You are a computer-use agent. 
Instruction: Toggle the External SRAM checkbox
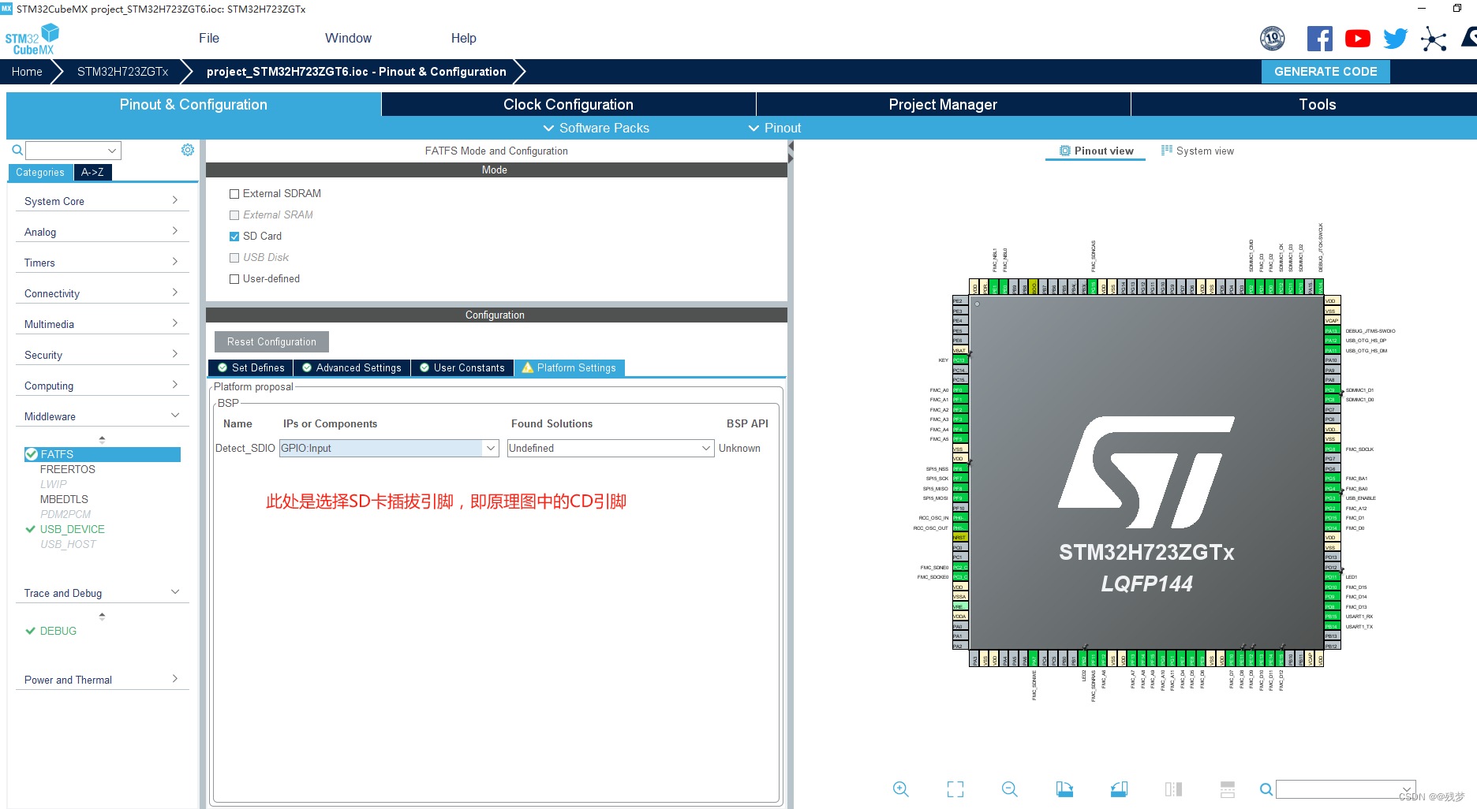[234, 215]
